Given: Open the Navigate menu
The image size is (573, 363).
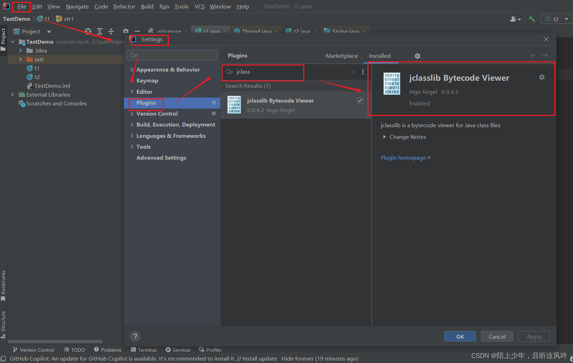Looking at the screenshot, I should pyautogui.click(x=77, y=6).
